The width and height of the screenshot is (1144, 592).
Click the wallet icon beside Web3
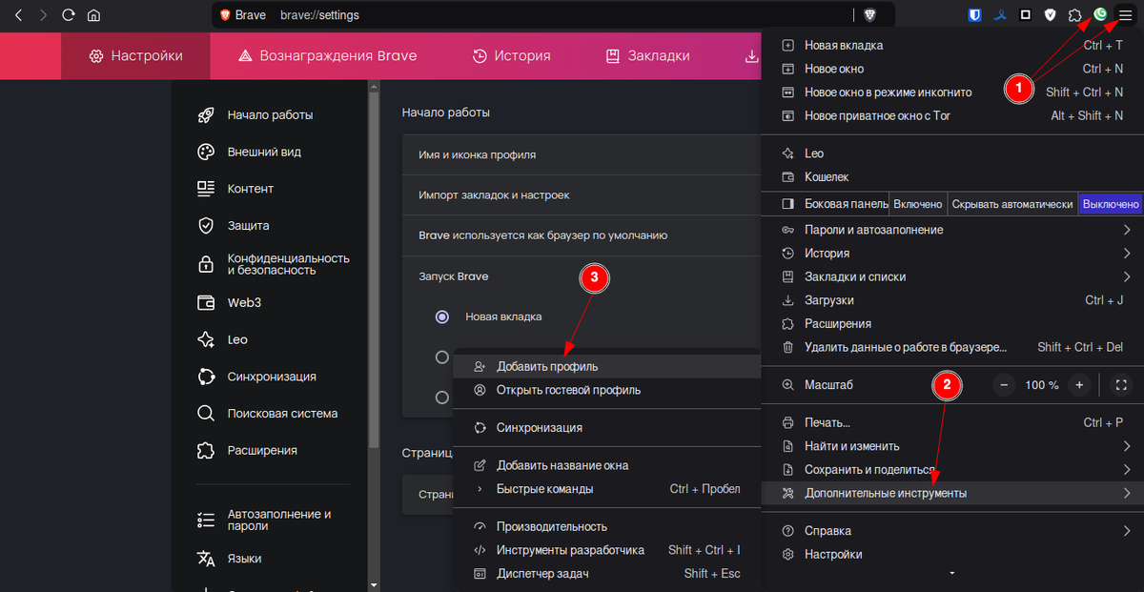(205, 302)
